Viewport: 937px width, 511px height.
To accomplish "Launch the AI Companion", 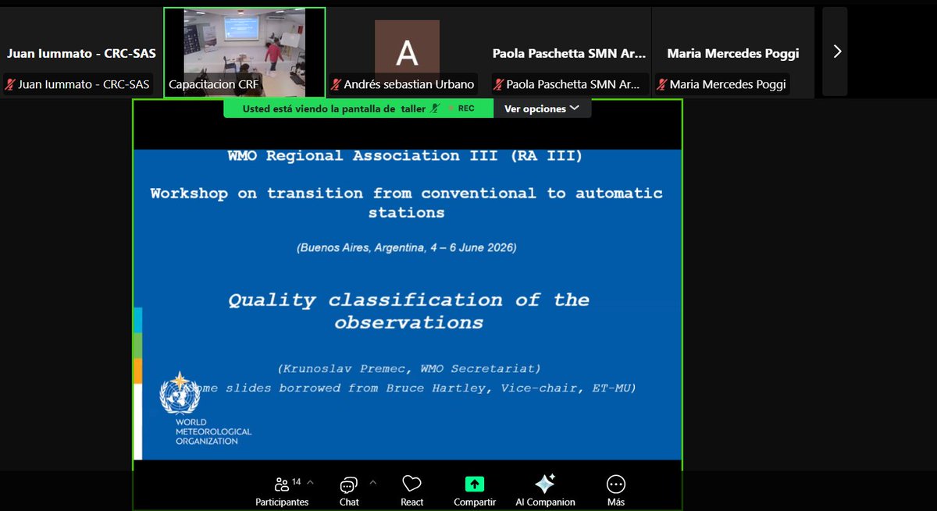I will click(545, 491).
